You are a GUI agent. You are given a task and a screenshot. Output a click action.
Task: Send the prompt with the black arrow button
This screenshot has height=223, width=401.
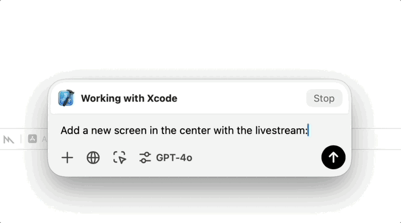[333, 157]
